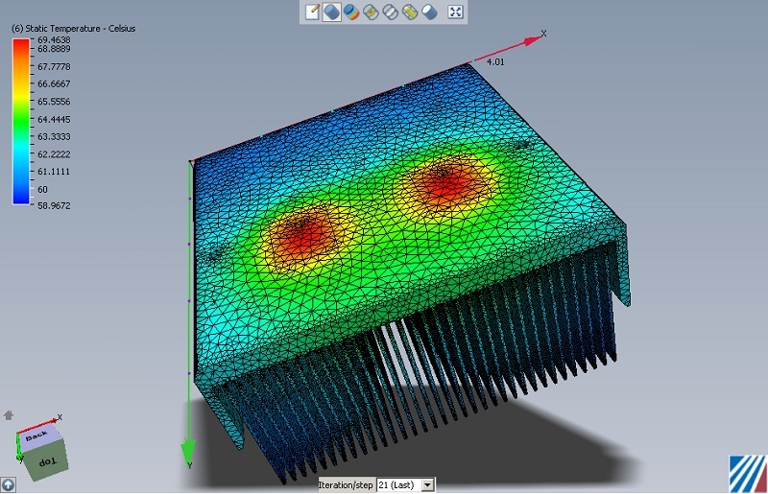Image resolution: width=768 pixels, height=494 pixels.
Task: Click the home view house icon
Action: [x=9, y=415]
